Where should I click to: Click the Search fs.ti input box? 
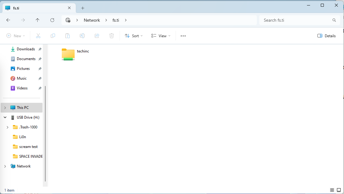click(296, 20)
